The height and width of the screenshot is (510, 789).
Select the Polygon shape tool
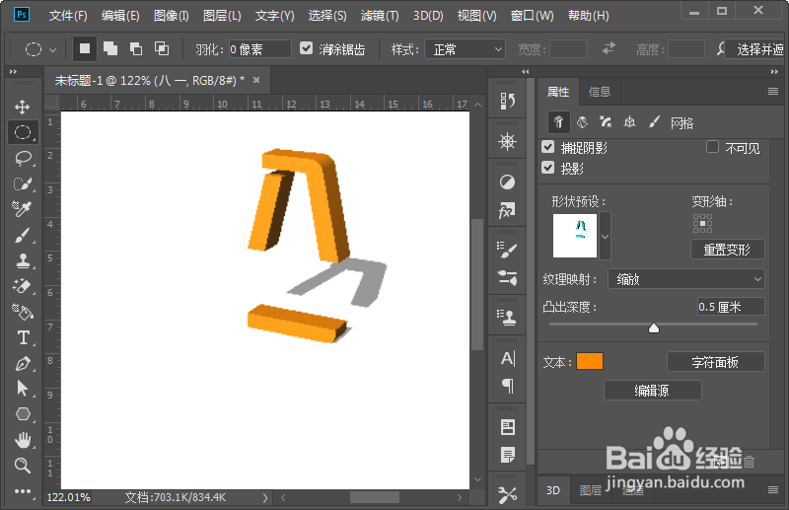[22, 414]
